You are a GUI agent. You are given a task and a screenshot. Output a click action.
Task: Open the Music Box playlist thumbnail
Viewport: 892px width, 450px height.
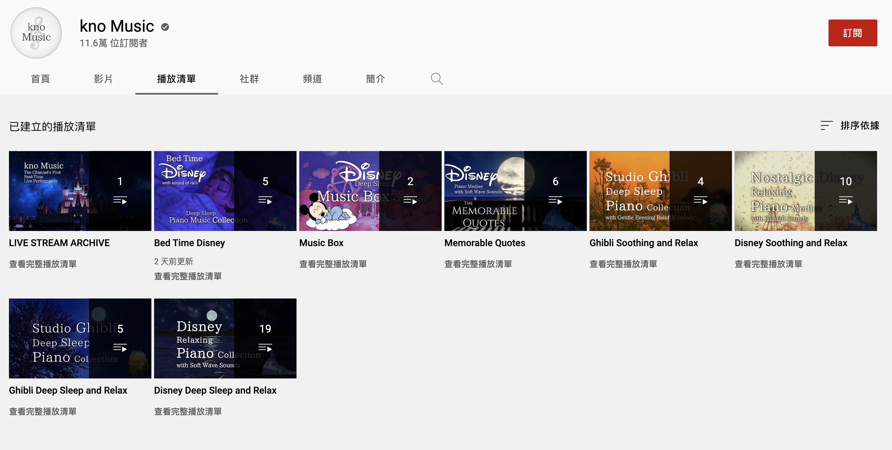370,191
